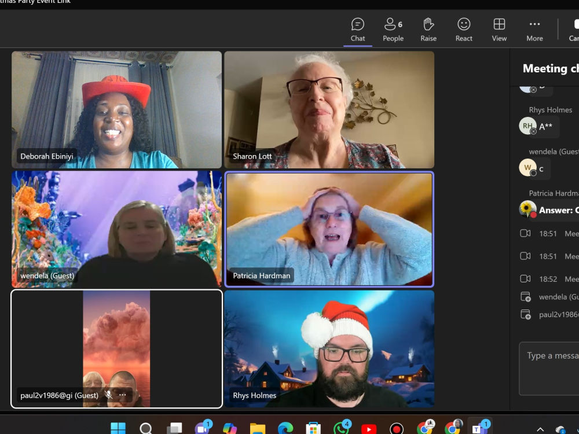Viewport: 579px width, 434px height.
Task: Focus the 'Type a message' input box
Action: tap(549, 369)
